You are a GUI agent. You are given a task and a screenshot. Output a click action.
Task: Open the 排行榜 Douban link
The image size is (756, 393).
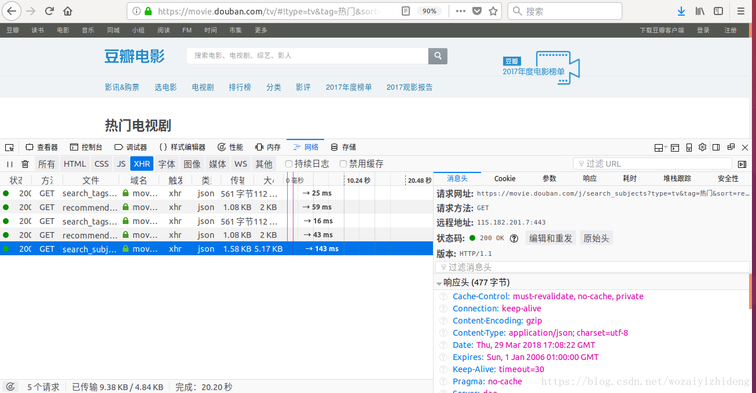coord(240,87)
